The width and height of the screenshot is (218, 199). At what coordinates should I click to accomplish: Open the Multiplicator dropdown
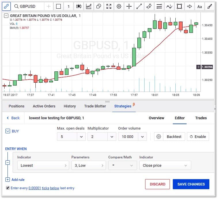tap(102, 137)
